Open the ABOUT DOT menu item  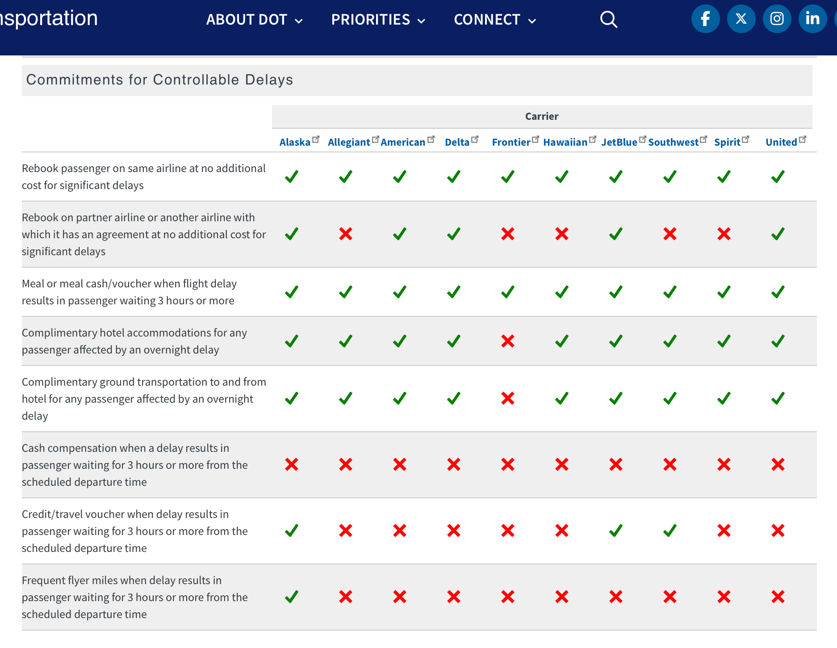coord(247,20)
